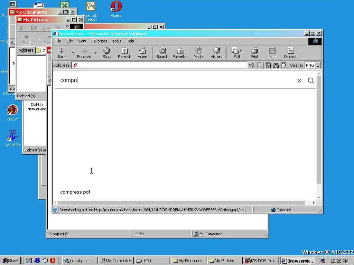Screen dimensions: 354x265
Task: Click the Dial-Up Networking item
Action: [37, 107]
